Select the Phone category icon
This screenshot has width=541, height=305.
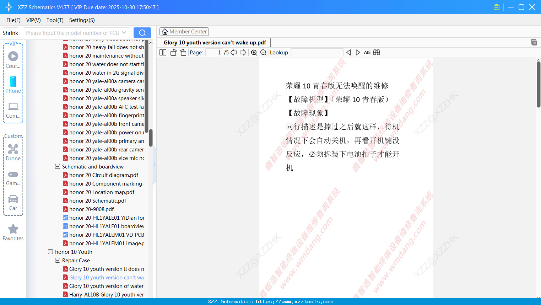point(13,85)
